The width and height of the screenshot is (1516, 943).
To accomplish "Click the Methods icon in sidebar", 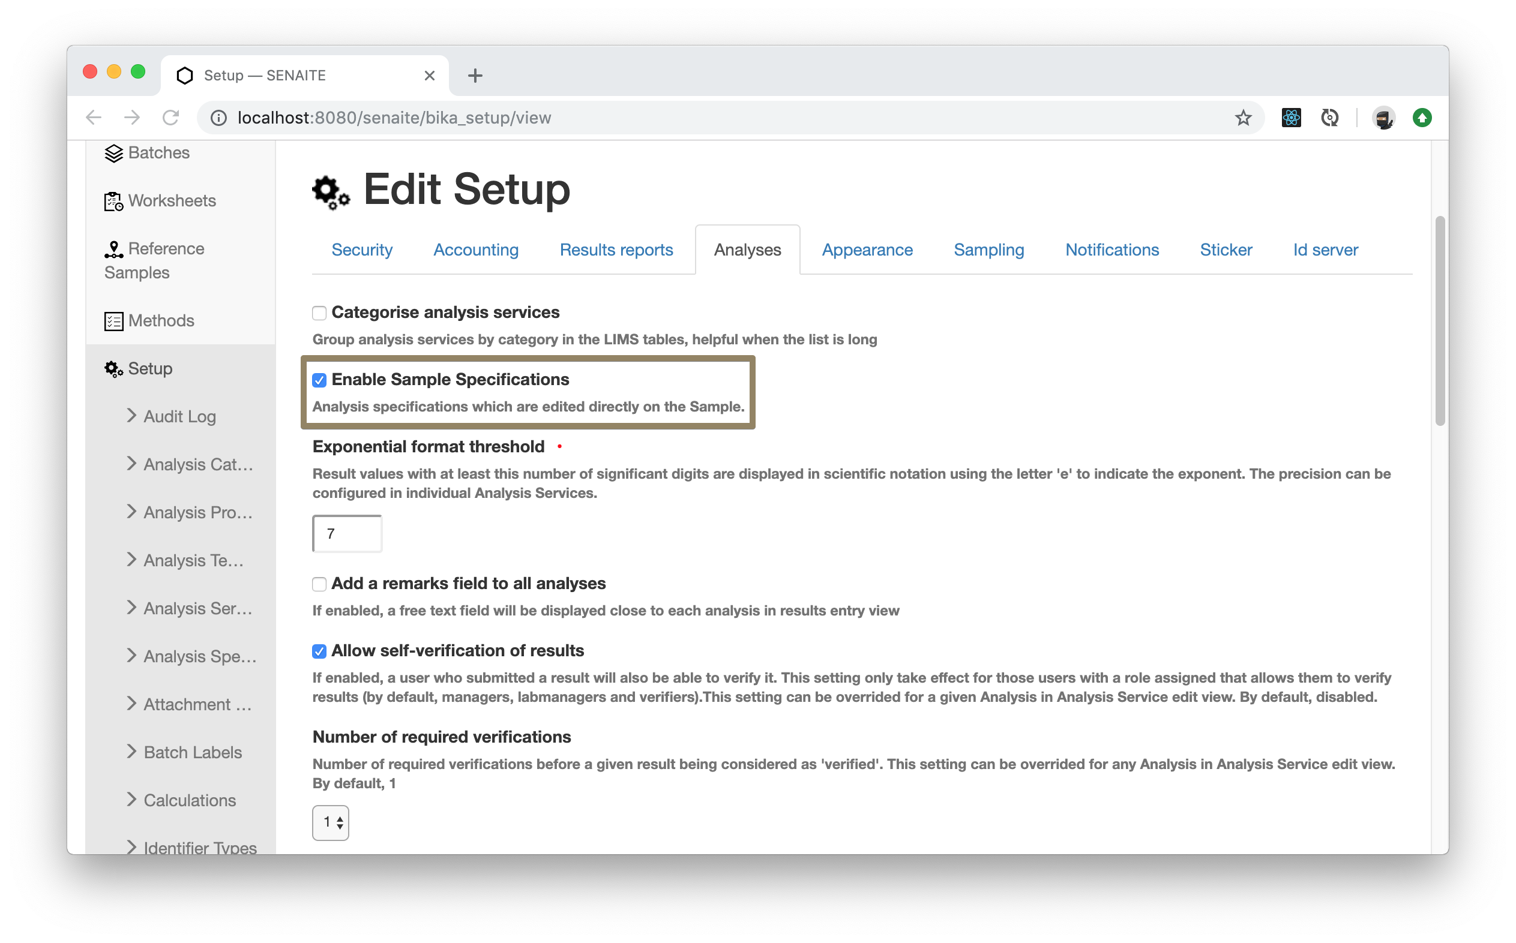I will tap(113, 319).
